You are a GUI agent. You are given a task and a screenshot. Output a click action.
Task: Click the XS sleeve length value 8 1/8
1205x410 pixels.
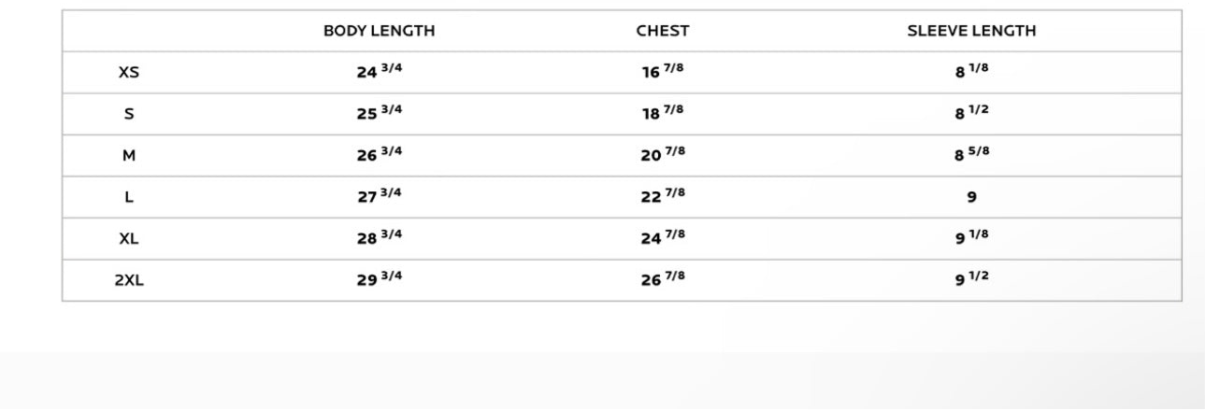(971, 72)
